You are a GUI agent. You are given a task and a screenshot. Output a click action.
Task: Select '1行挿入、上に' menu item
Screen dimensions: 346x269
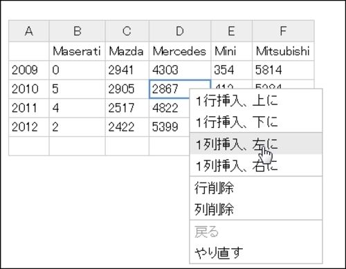pyautogui.click(x=256, y=101)
